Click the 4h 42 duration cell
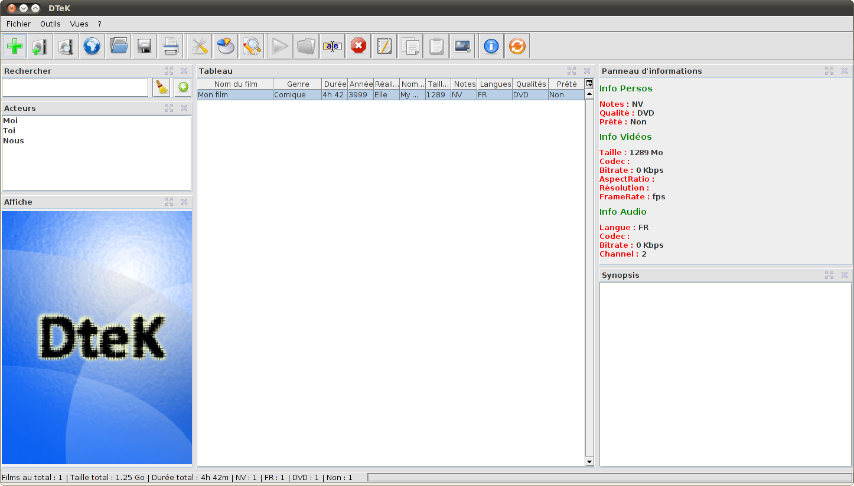This screenshot has width=854, height=486. coord(335,94)
